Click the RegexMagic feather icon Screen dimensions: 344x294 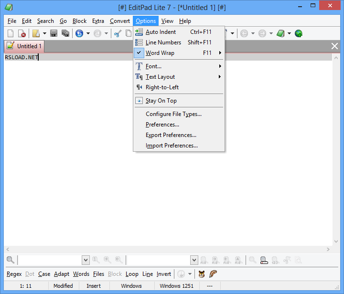(x=213, y=274)
